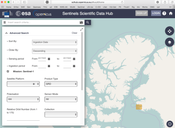The image size is (175, 128).
Task: Open the Sort By Ingestion Date dropdown
Action: (x=55, y=42)
